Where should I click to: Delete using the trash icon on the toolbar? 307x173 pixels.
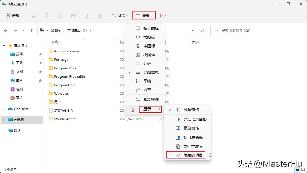coord(100,16)
